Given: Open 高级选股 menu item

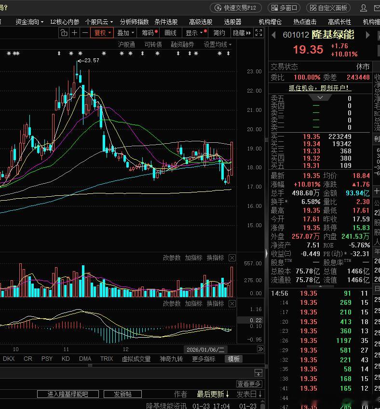Looking at the screenshot, I should (x=201, y=22).
